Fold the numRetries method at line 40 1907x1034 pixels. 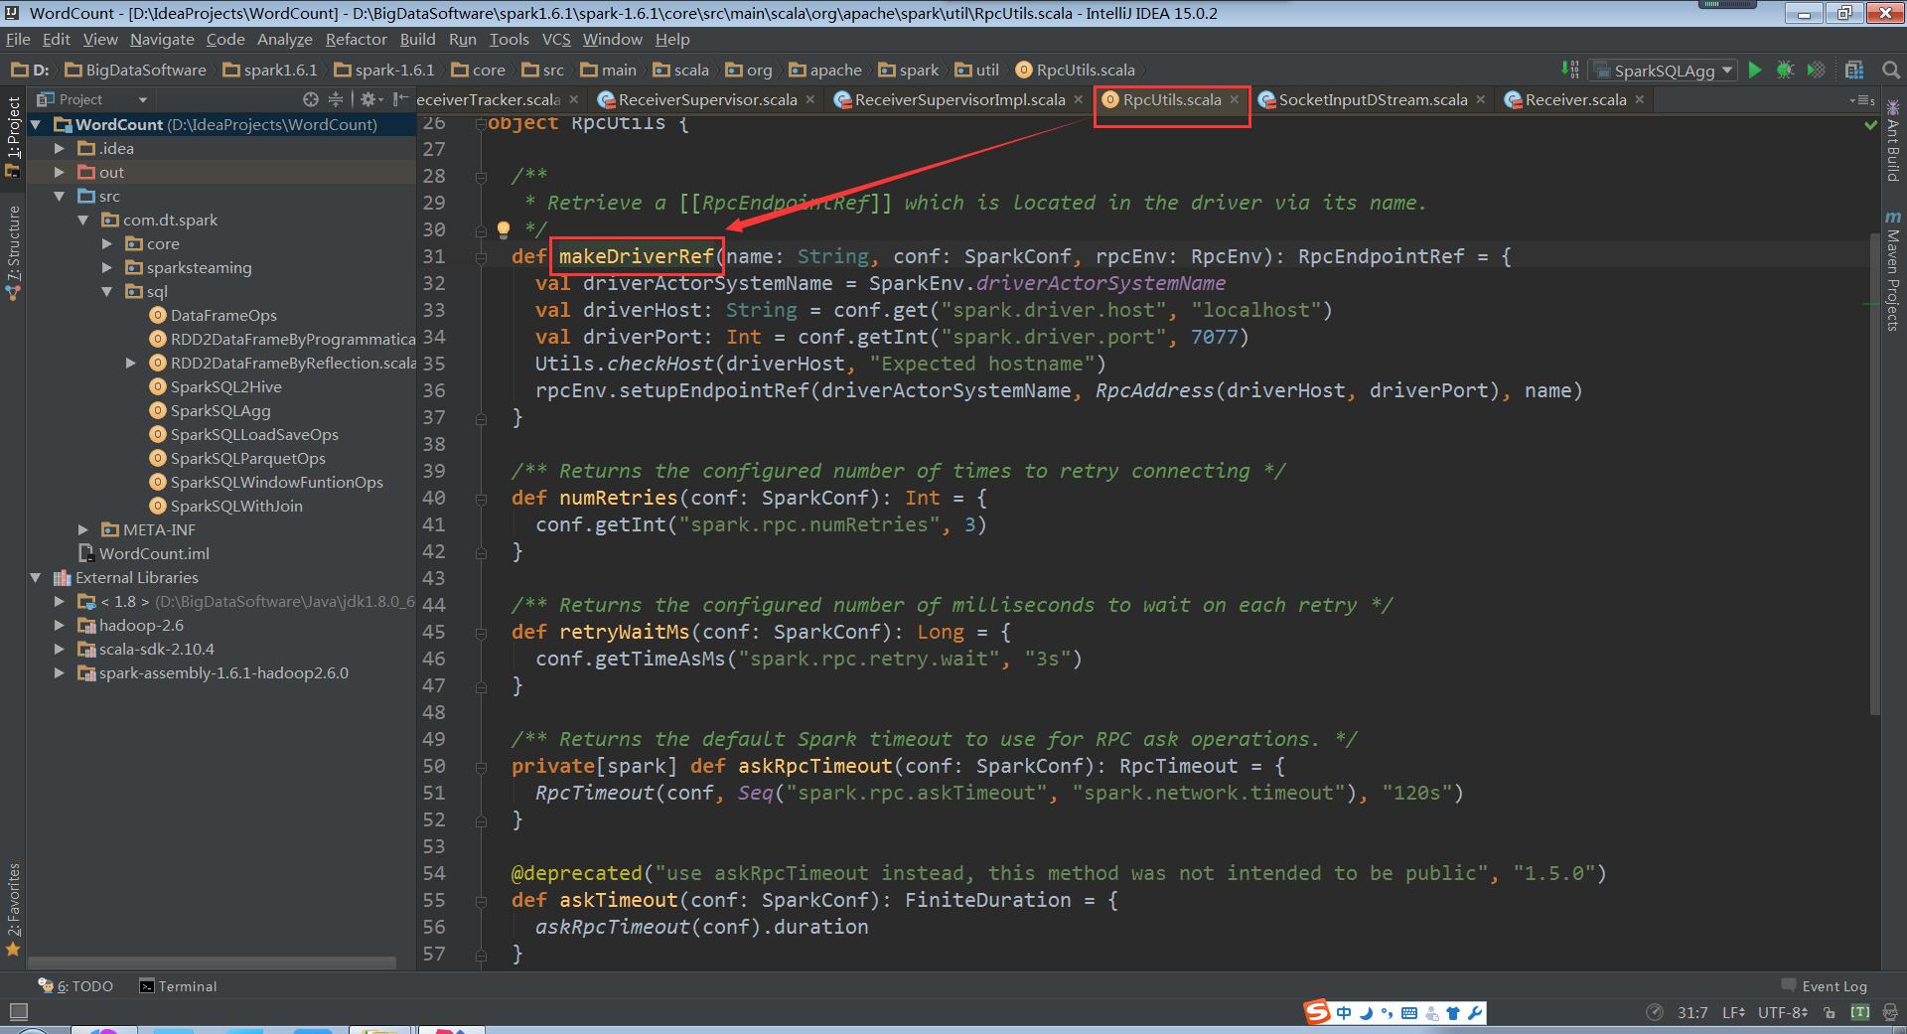481,499
